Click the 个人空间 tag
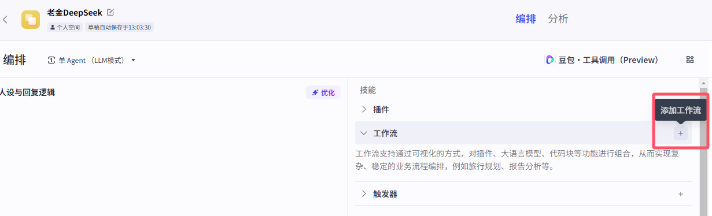Screen dimensions: 712x216 tap(65, 27)
